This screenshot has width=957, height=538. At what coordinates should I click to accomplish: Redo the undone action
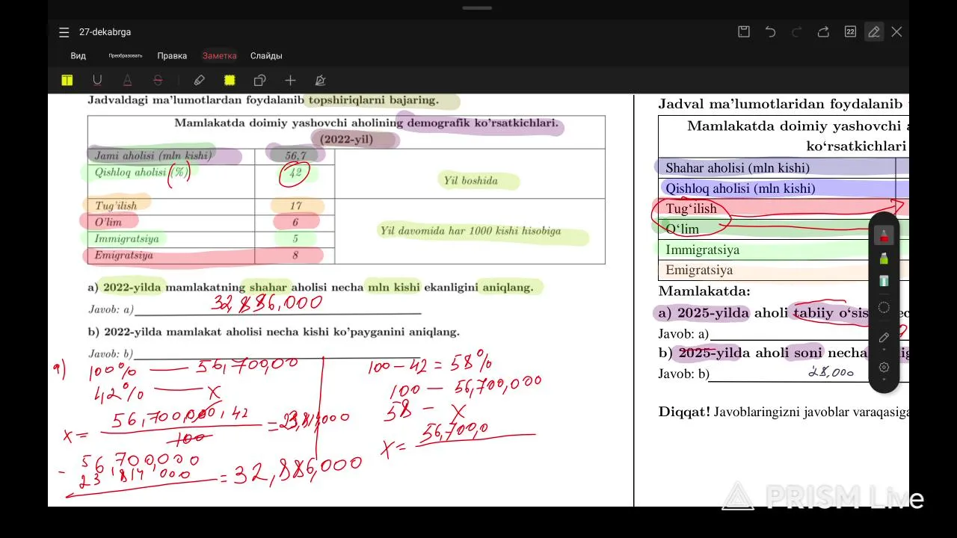coord(796,31)
